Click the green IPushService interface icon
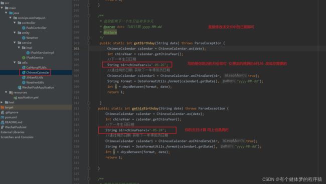The image size is (326, 184). click(x=24, y=57)
